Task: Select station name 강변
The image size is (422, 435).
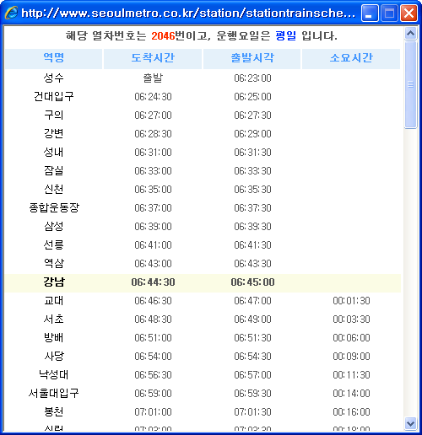Action: point(53,133)
